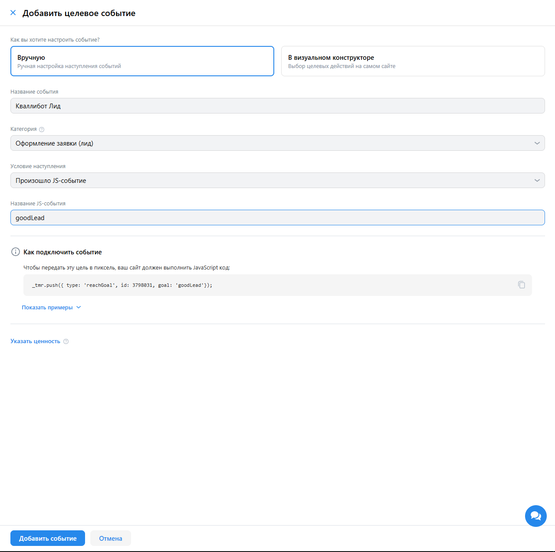Open the support chat bubble

535,516
